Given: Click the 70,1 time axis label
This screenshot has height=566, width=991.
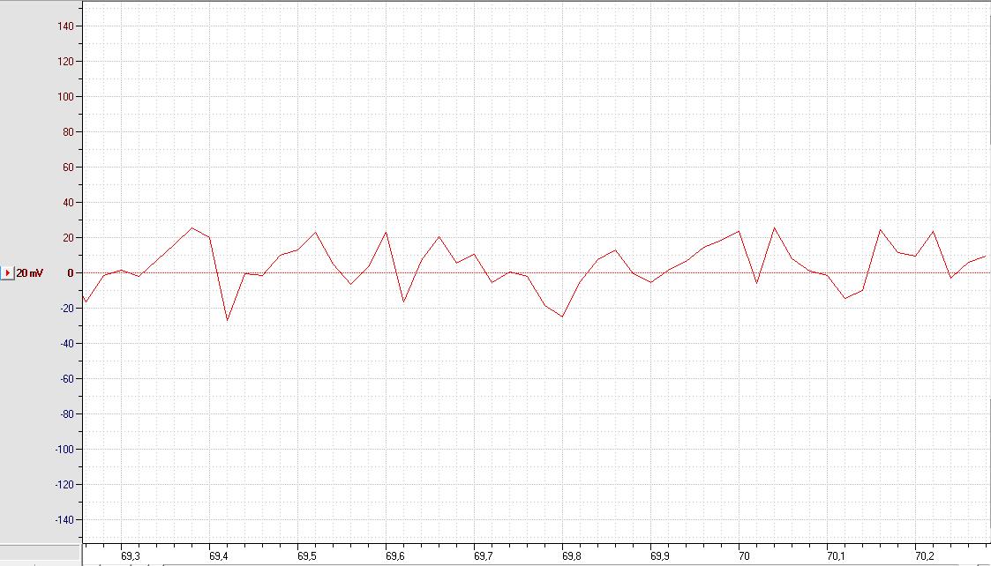Looking at the screenshot, I should pos(837,556).
